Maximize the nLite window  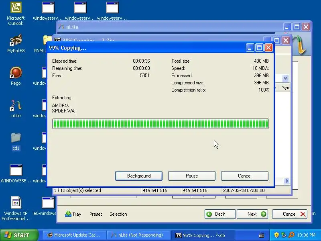click(x=297, y=27)
